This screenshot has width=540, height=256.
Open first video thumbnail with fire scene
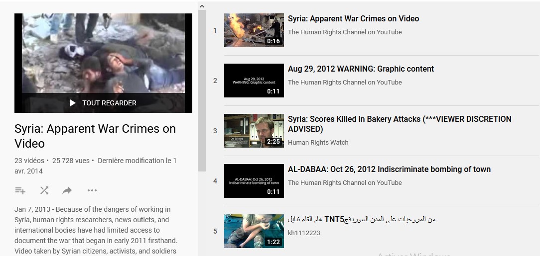pos(254,30)
